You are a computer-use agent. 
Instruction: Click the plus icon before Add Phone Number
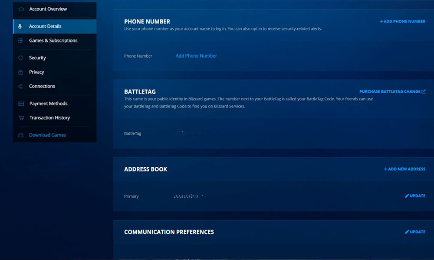381,21
